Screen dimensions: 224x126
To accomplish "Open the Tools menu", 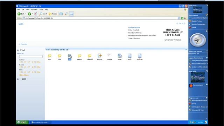I will [41, 9].
